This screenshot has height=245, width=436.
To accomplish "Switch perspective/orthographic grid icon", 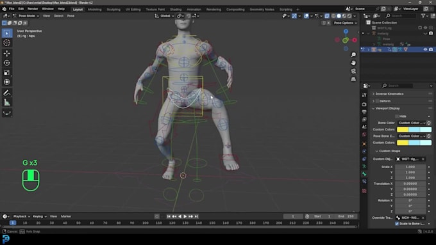I will coord(353,79).
